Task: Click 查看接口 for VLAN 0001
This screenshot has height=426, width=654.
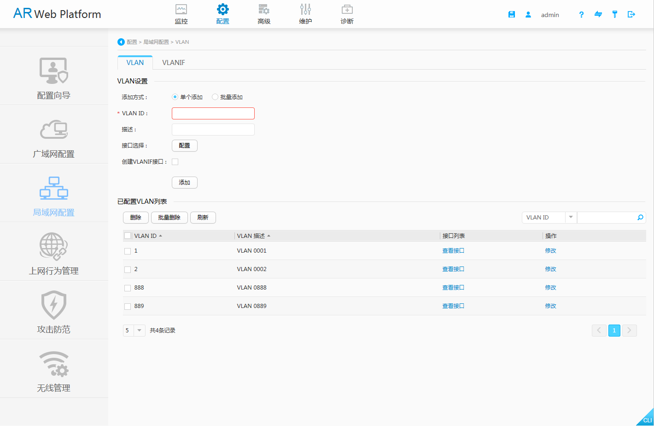Action: point(453,251)
